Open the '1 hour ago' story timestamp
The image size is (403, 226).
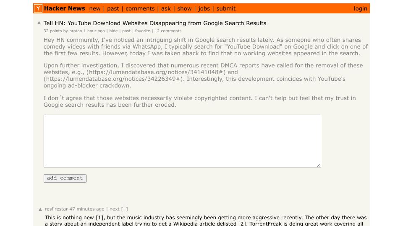pyautogui.click(x=94, y=31)
